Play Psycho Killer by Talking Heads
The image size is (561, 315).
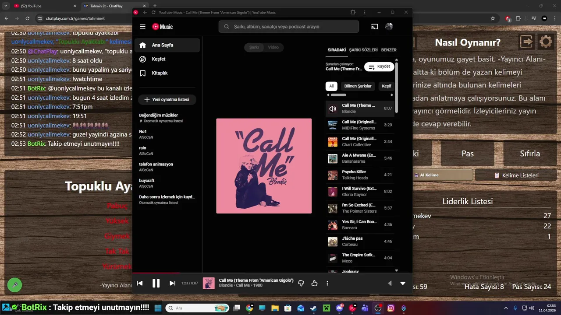(x=360, y=175)
